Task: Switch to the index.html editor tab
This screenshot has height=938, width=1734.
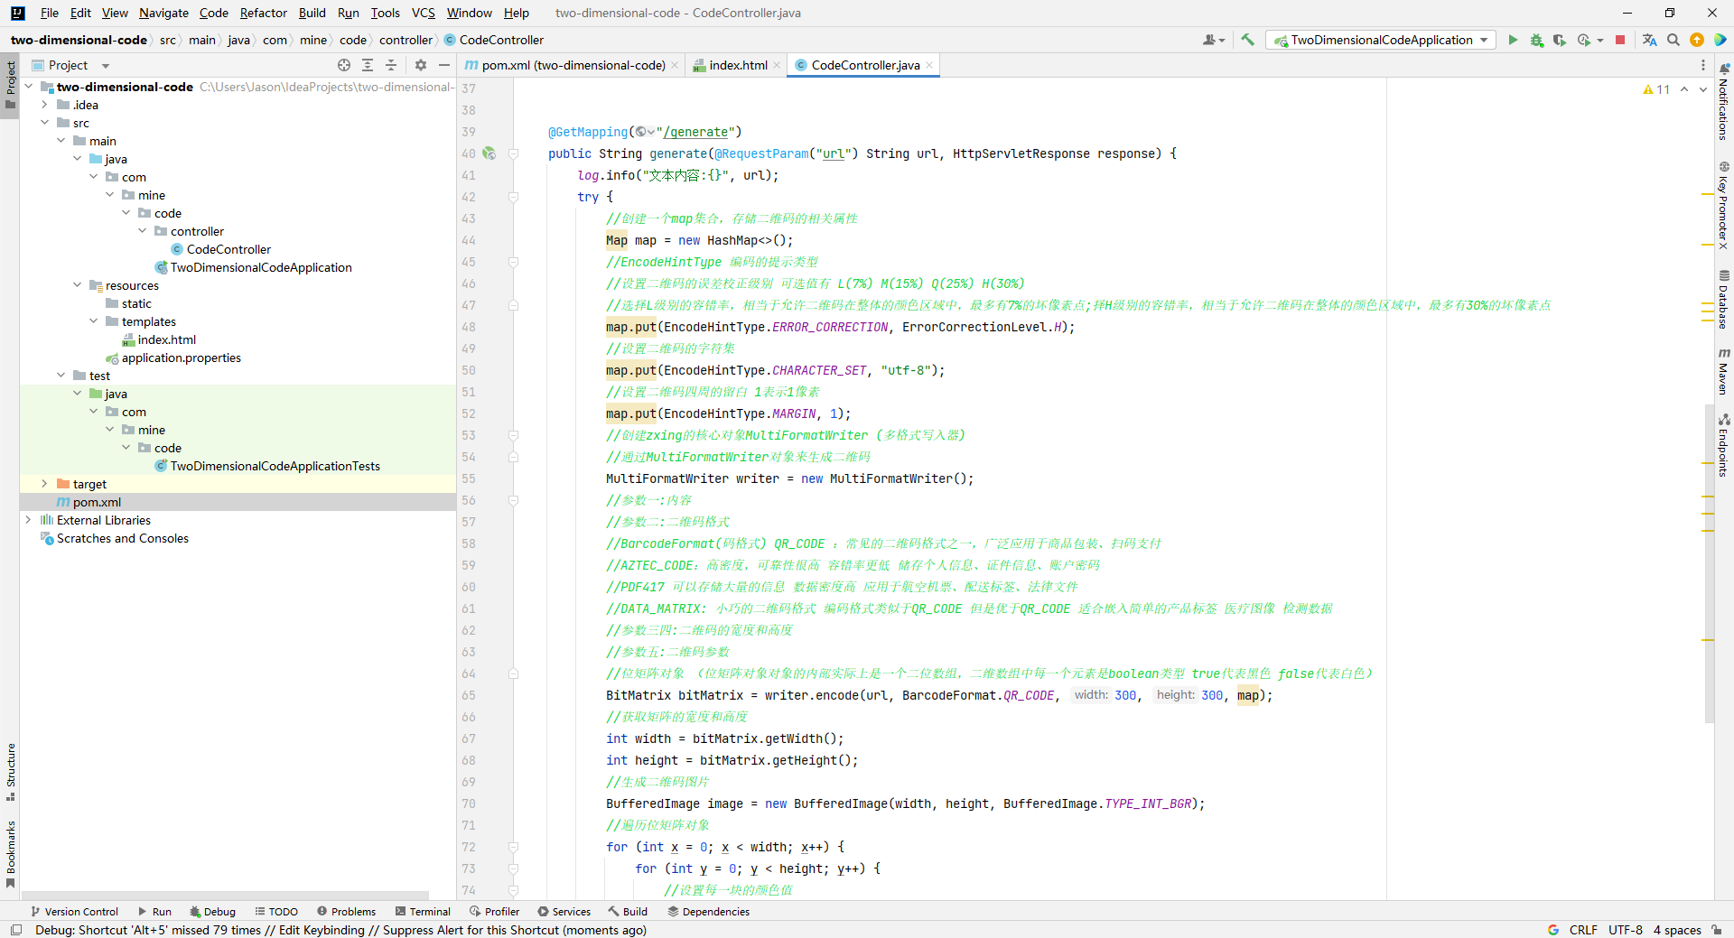Action: pyautogui.click(x=737, y=65)
